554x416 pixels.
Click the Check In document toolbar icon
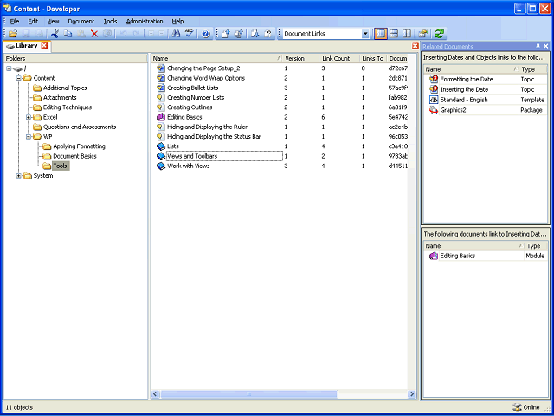[226, 34]
